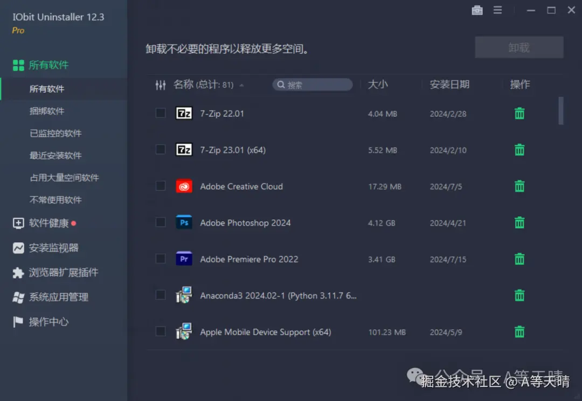Click the trash icon for Apple Mobile Device Support

click(519, 332)
